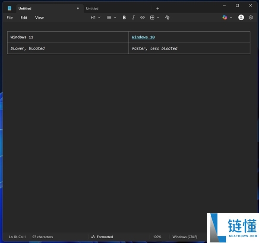Switch to the second Untitled tab
The image size is (259, 243).
tap(117, 9)
